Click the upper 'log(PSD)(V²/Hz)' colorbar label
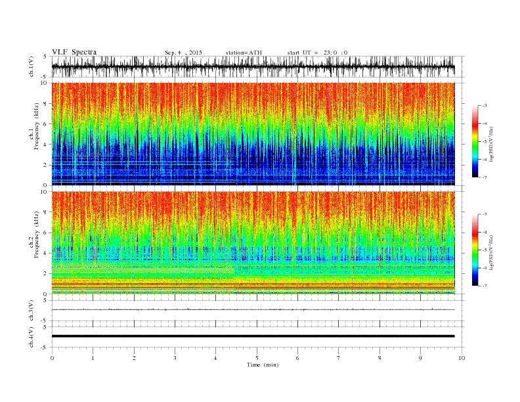Viewport: 520px width, 402px height. click(491, 144)
